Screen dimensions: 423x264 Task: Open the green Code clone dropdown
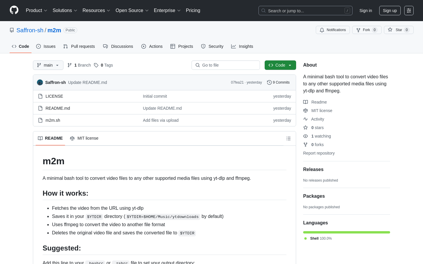[x=280, y=65]
